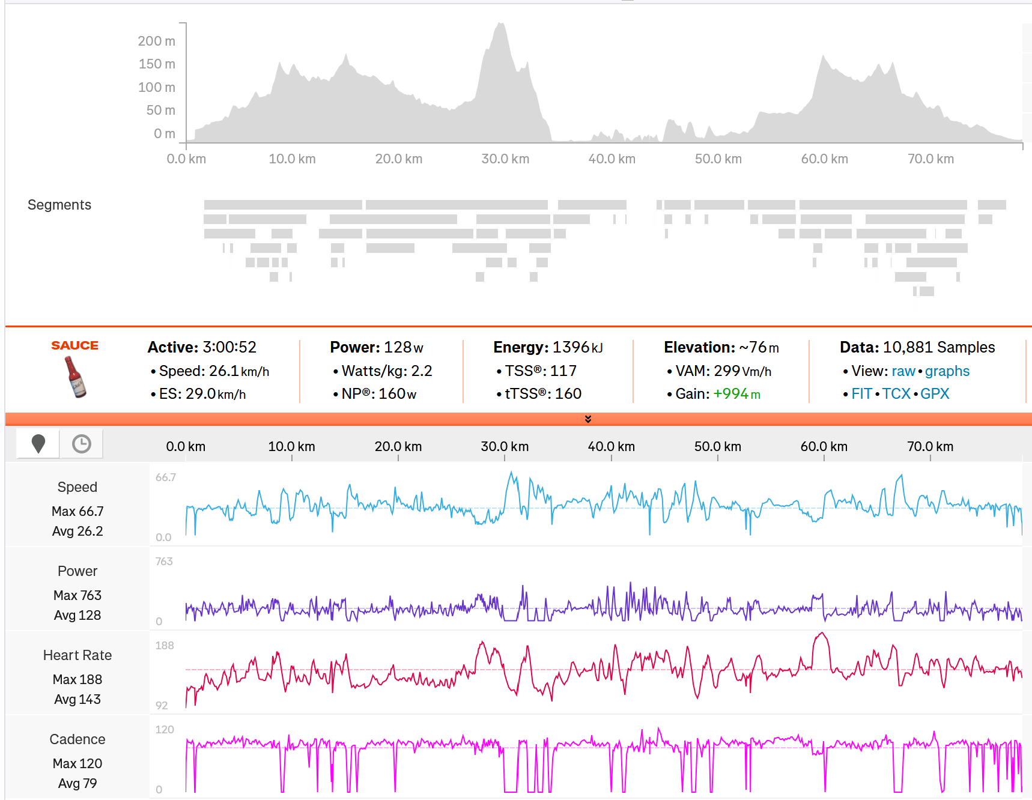Select the Cadence chart label
Screen dimensions: 1032x800
(x=77, y=739)
